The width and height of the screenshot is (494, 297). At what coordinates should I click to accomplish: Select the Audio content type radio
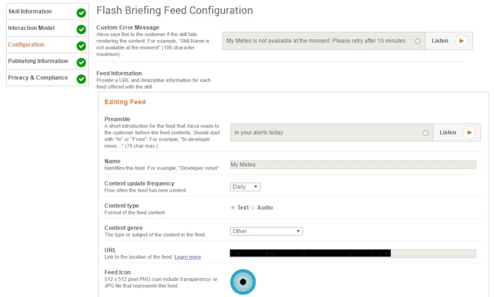pyautogui.click(x=252, y=208)
